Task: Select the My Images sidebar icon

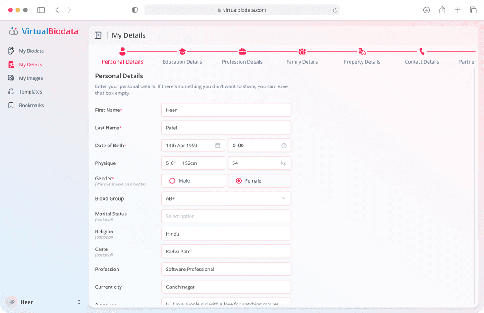Action: coord(31,78)
